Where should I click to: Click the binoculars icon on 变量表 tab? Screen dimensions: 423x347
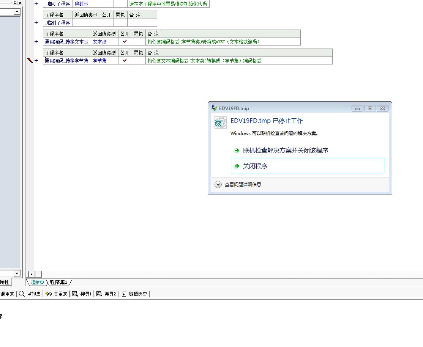click(49, 294)
